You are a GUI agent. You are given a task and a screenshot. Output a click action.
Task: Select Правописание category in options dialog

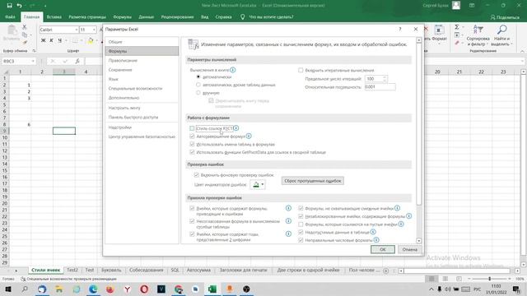(x=142, y=60)
